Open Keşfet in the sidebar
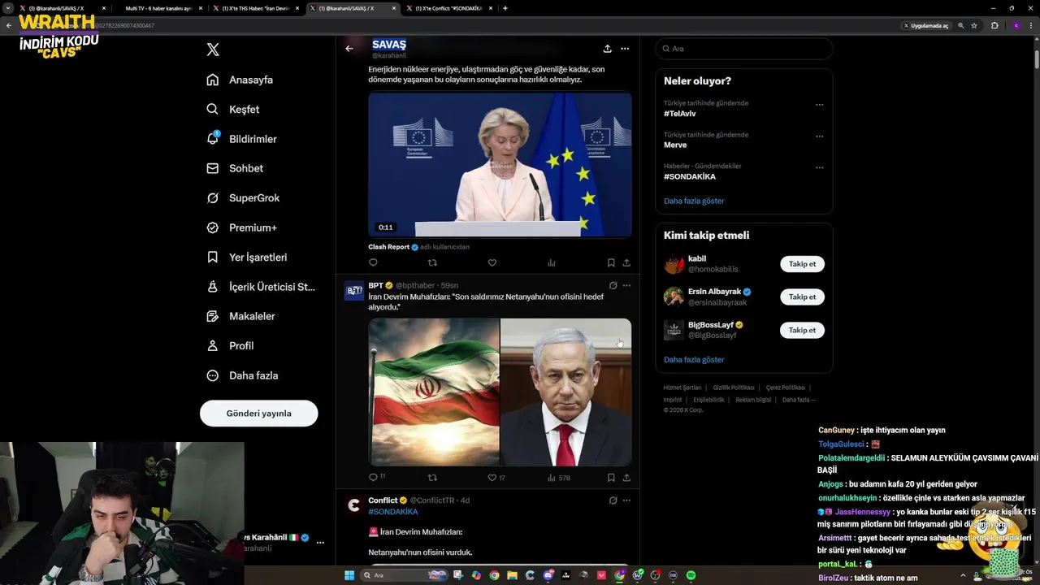The width and height of the screenshot is (1040, 585). pyautogui.click(x=233, y=109)
